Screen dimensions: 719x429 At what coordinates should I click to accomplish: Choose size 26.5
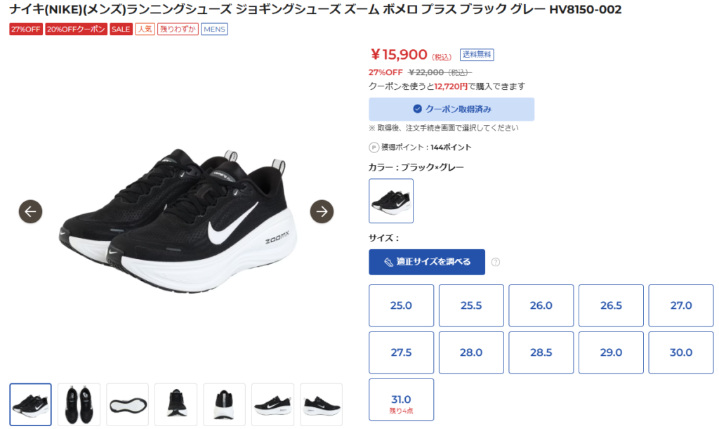(612, 305)
